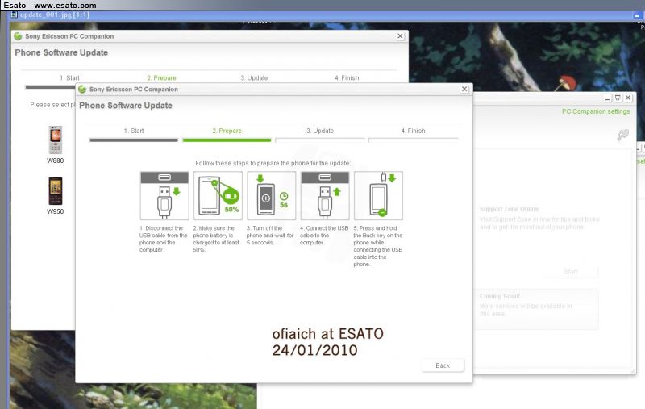
Task: Click the turn off phone 5s icon
Action: (272, 195)
